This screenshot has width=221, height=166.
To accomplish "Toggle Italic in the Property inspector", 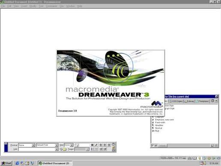I will (96, 145).
